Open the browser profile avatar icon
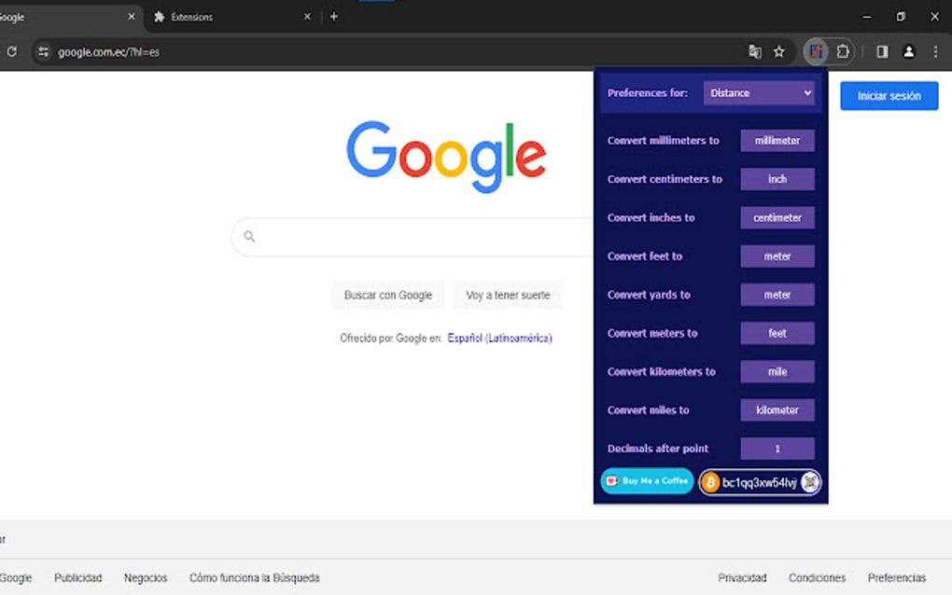Screen dimensions: 952x595 point(909,51)
